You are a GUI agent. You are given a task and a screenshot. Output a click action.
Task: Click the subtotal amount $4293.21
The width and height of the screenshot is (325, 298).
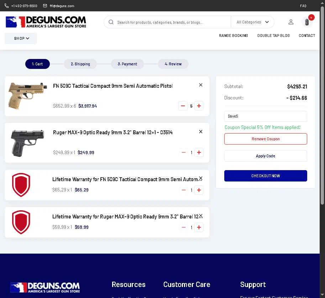[297, 87]
